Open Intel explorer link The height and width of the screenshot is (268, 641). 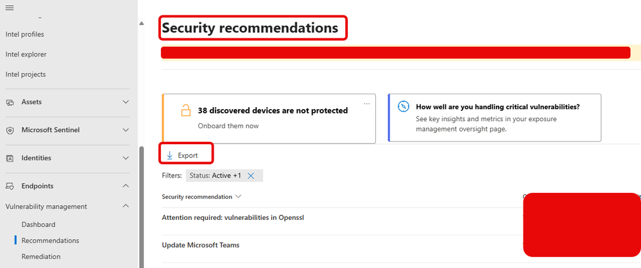[26, 54]
